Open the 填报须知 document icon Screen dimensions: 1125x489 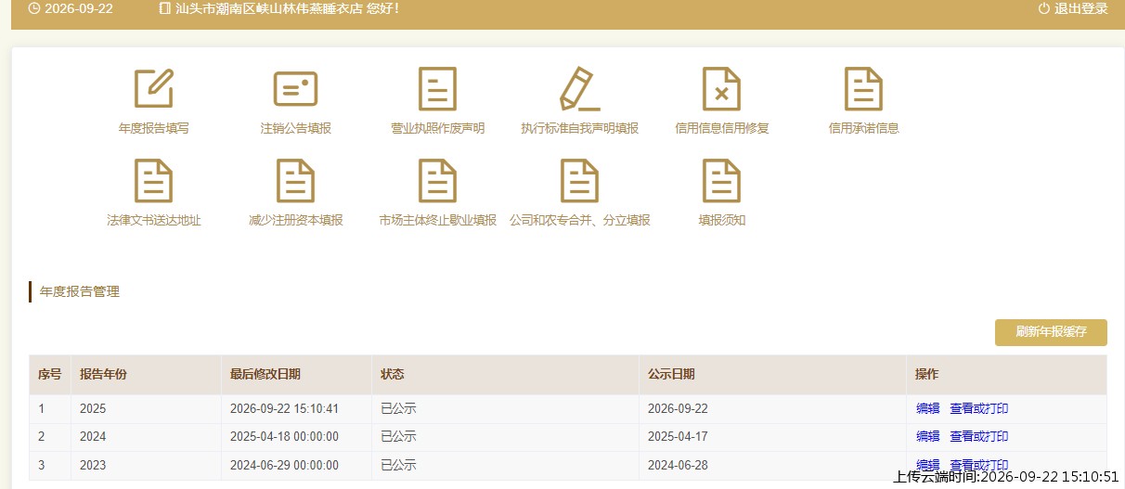click(721, 181)
